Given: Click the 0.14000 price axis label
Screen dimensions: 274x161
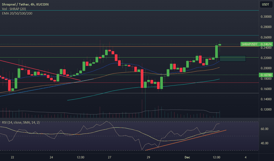Looking at the screenshot, I should pos(266,99).
